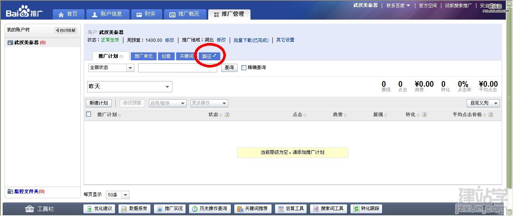Click the 查询 search button
The image size is (513, 216).
[229, 68]
